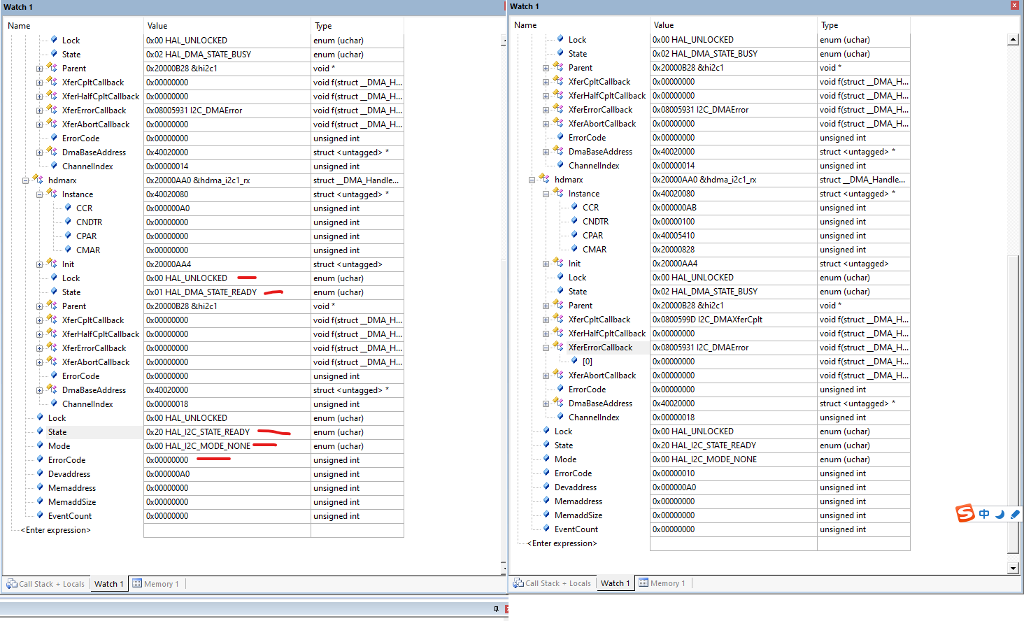The image size is (1024, 621).
Task: Click the member icon beside Mode in left window
Action: (x=40, y=445)
